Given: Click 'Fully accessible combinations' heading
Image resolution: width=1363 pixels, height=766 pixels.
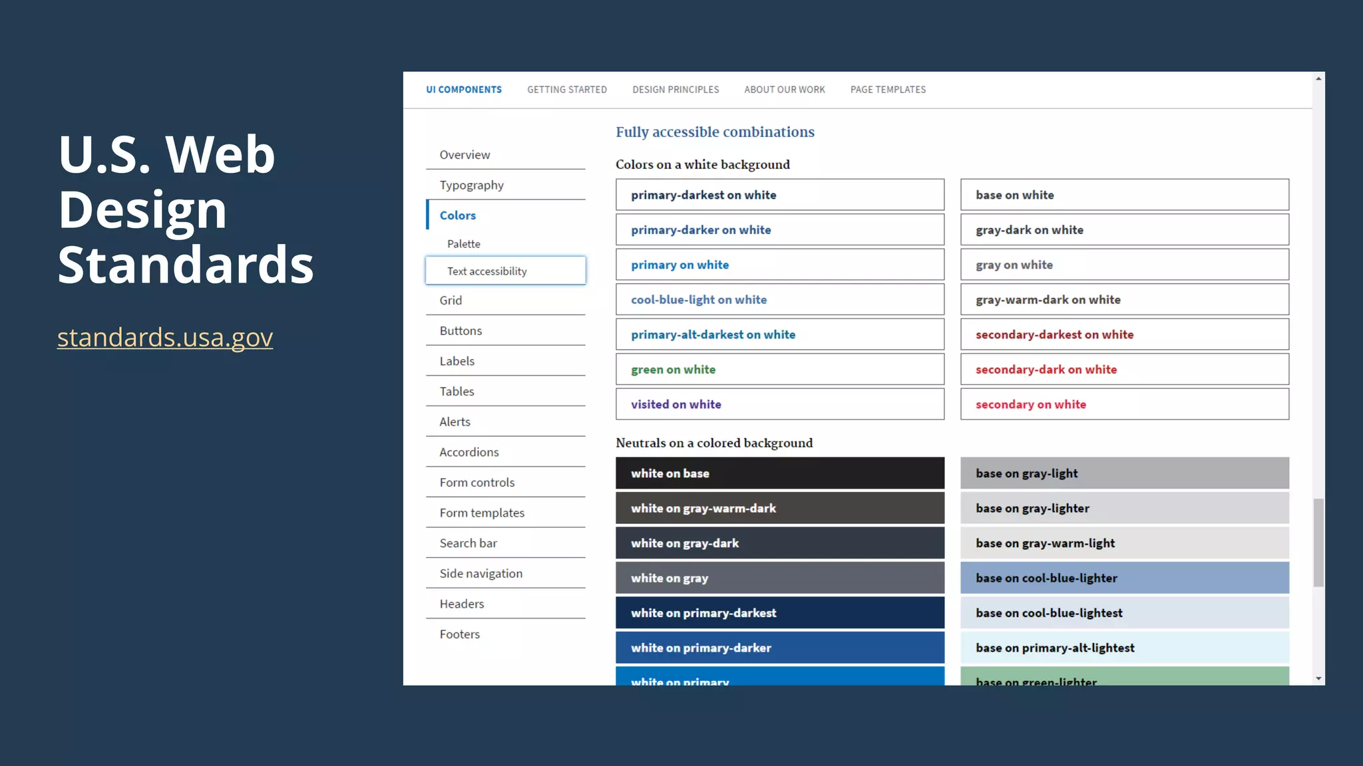Looking at the screenshot, I should coord(715,132).
